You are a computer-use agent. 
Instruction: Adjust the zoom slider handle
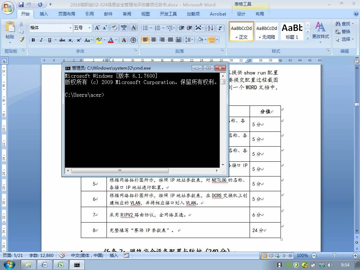coord(334,255)
